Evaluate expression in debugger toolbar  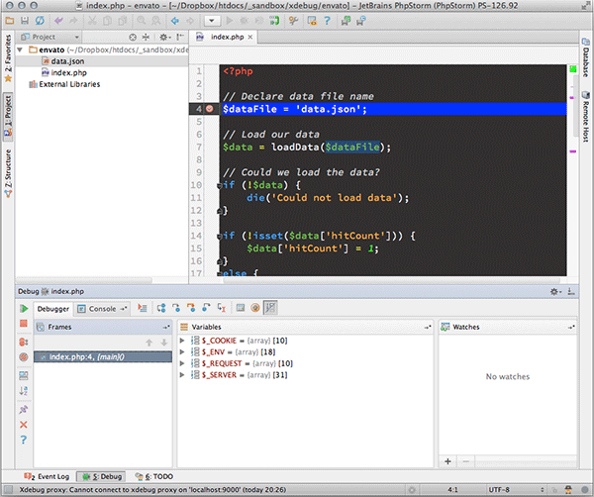click(x=241, y=308)
